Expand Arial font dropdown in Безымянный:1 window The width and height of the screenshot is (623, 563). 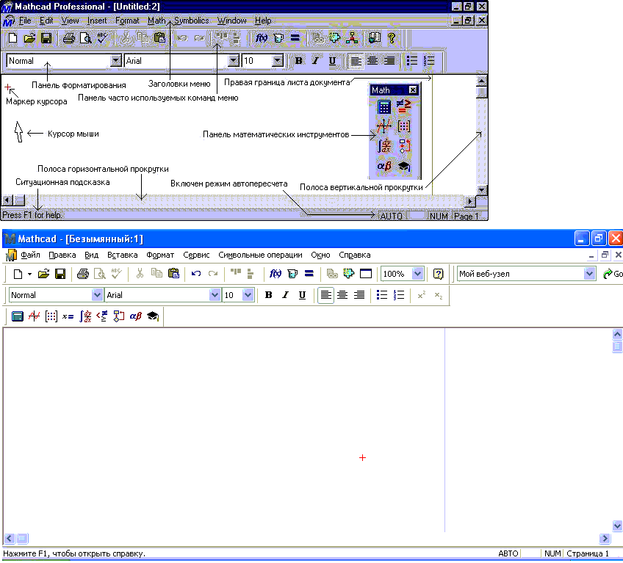coord(215,295)
